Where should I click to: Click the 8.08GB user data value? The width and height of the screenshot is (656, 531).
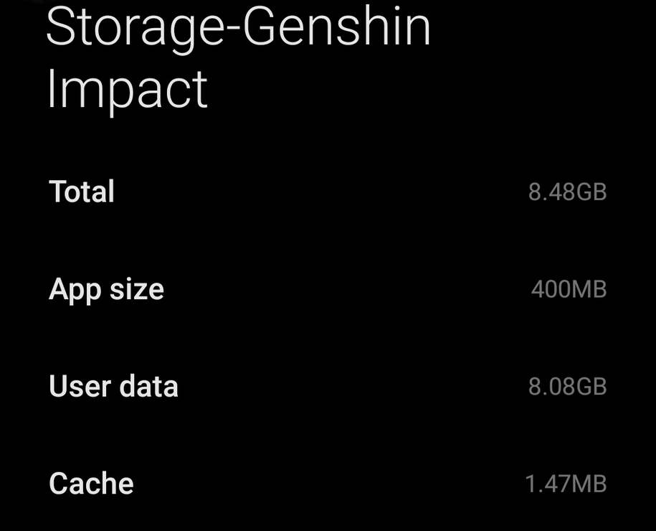[x=567, y=387]
